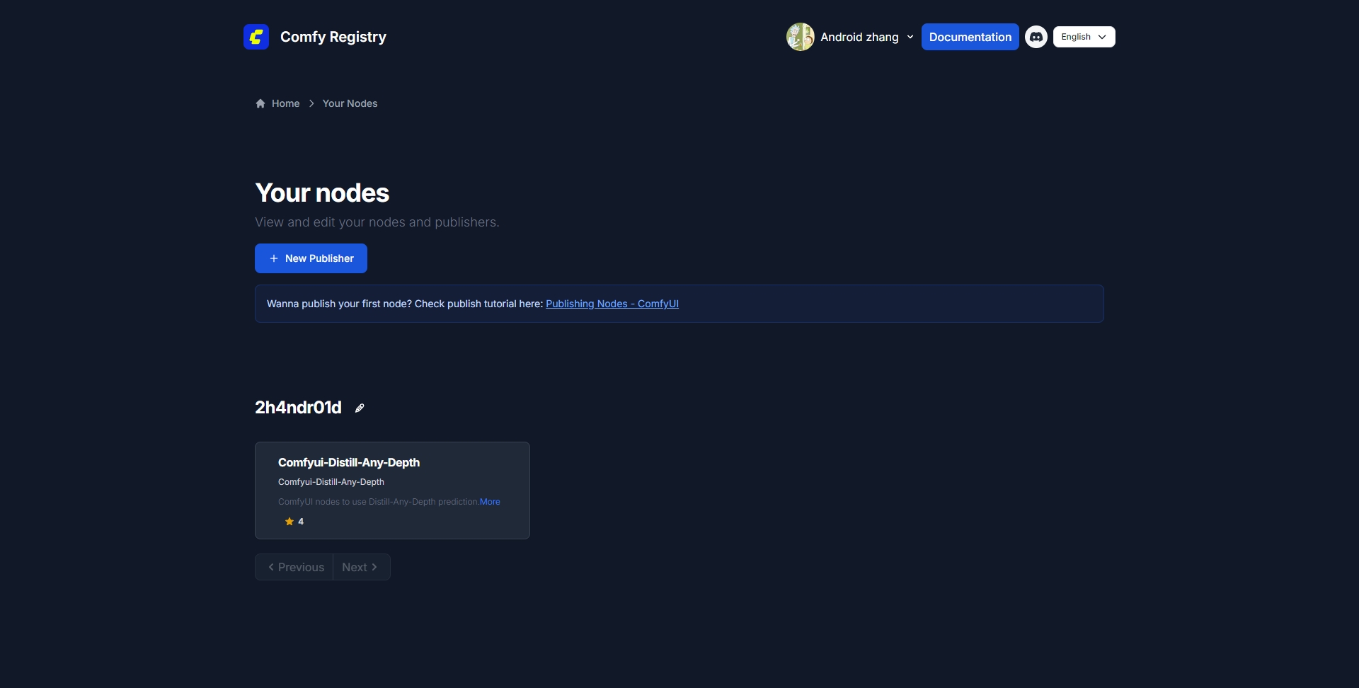This screenshot has height=688, width=1359.
Task: Open Publishing Nodes - ComfyUI tutorial link
Action: click(612, 304)
